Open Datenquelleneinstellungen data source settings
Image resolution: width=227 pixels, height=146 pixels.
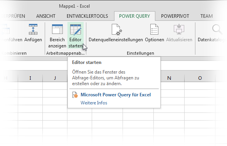[x=116, y=33]
